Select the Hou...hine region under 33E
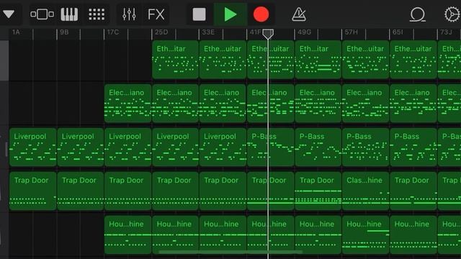 (223, 235)
